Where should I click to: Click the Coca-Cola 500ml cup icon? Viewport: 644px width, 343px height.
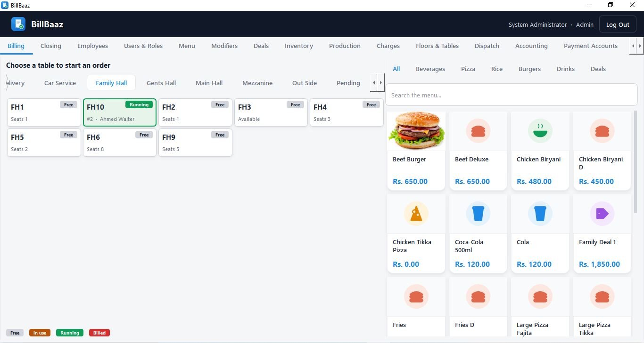[478, 214]
